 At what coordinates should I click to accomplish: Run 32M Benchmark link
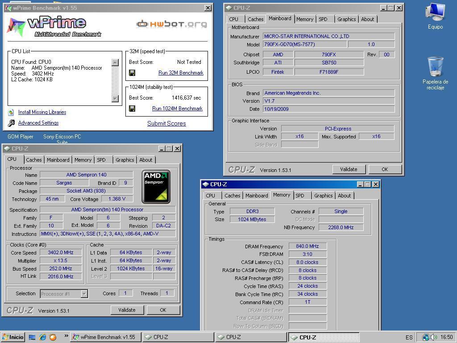(181, 73)
